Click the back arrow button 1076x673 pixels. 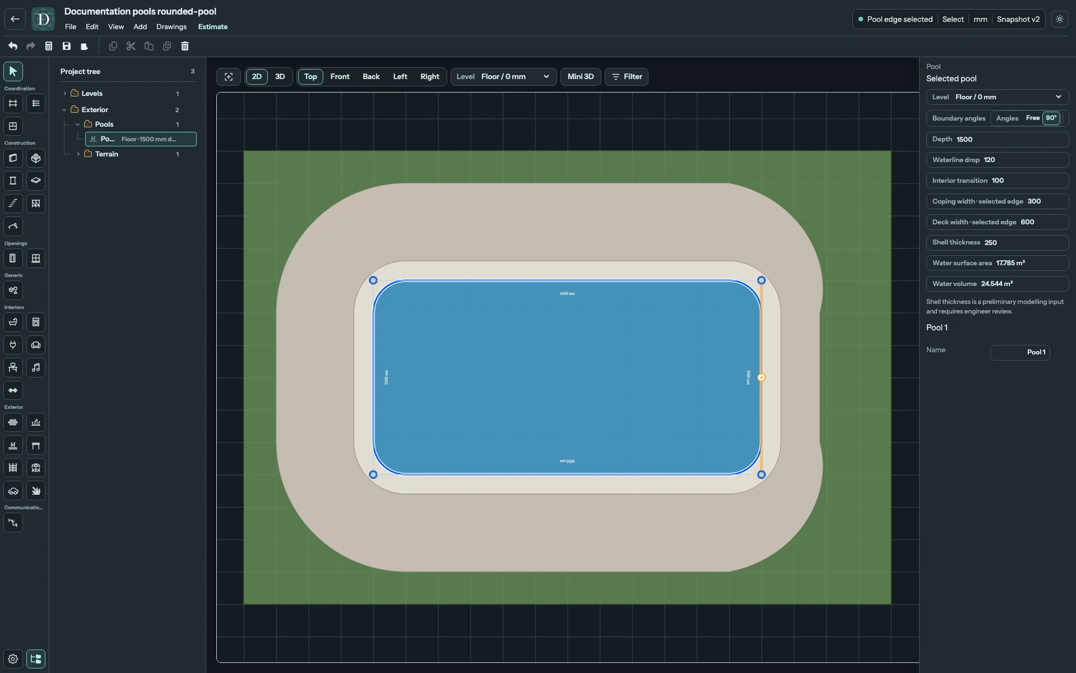15,19
